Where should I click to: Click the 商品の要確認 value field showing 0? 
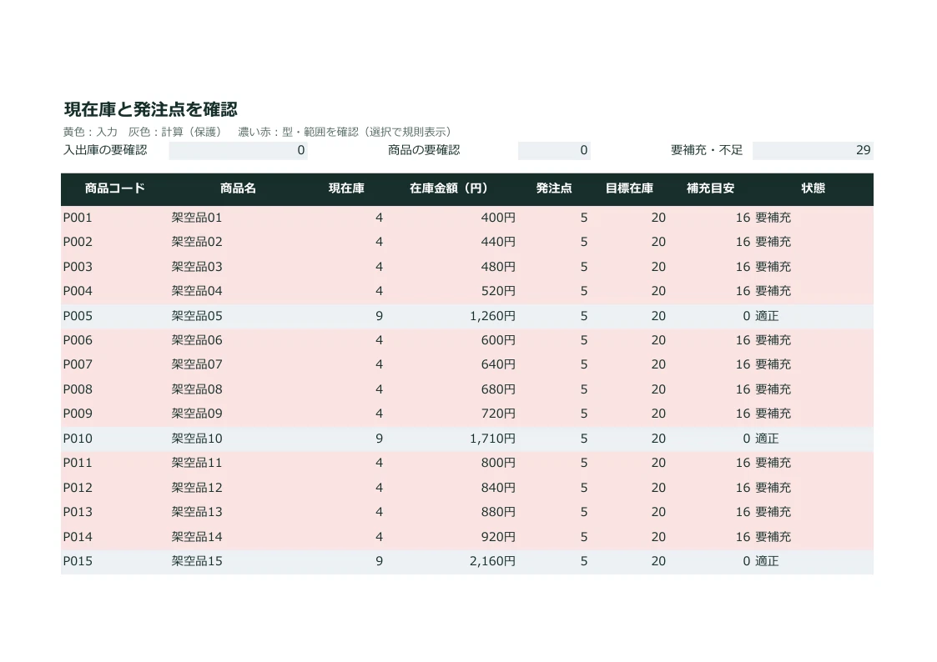554,150
